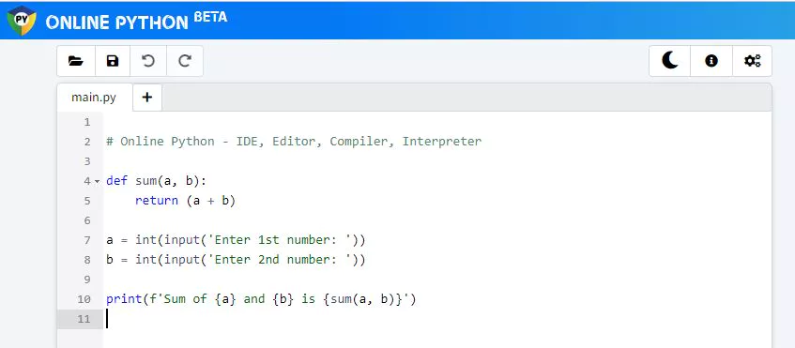The height and width of the screenshot is (348, 795).
Task: Save the file with floppy disk icon
Action: [113, 61]
